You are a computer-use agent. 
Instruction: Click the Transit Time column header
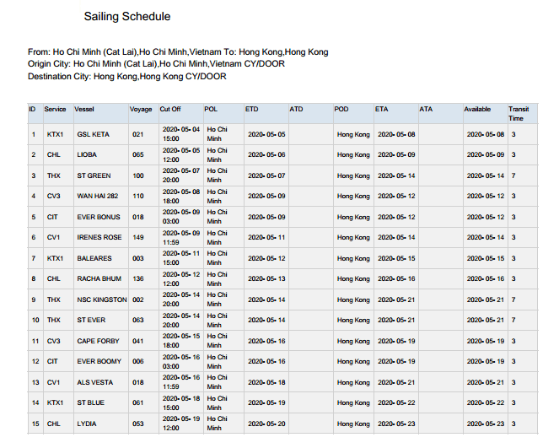(519, 113)
